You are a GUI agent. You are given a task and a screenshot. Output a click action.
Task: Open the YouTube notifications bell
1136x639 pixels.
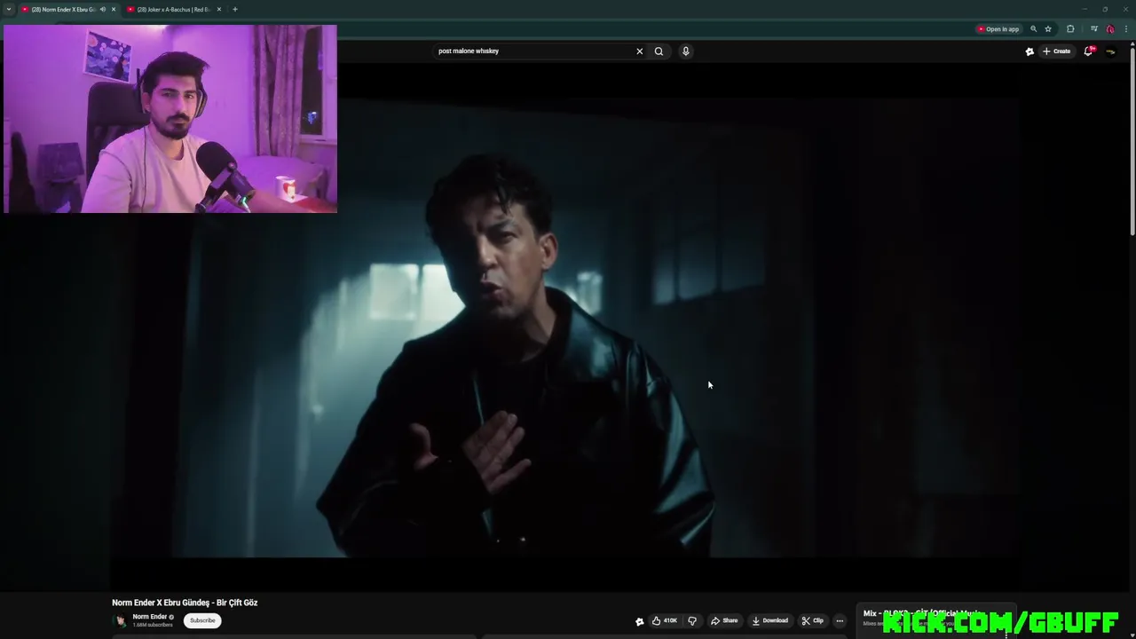(1088, 51)
